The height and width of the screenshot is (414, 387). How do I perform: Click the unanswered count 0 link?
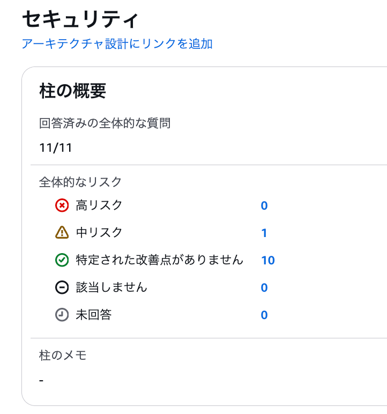(x=264, y=315)
